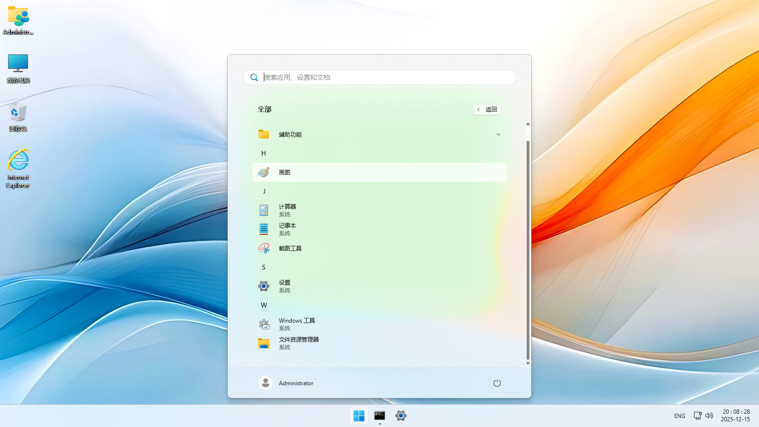Image resolution: width=759 pixels, height=427 pixels.
Task: Click the Administrator user avatar
Action: point(266,383)
